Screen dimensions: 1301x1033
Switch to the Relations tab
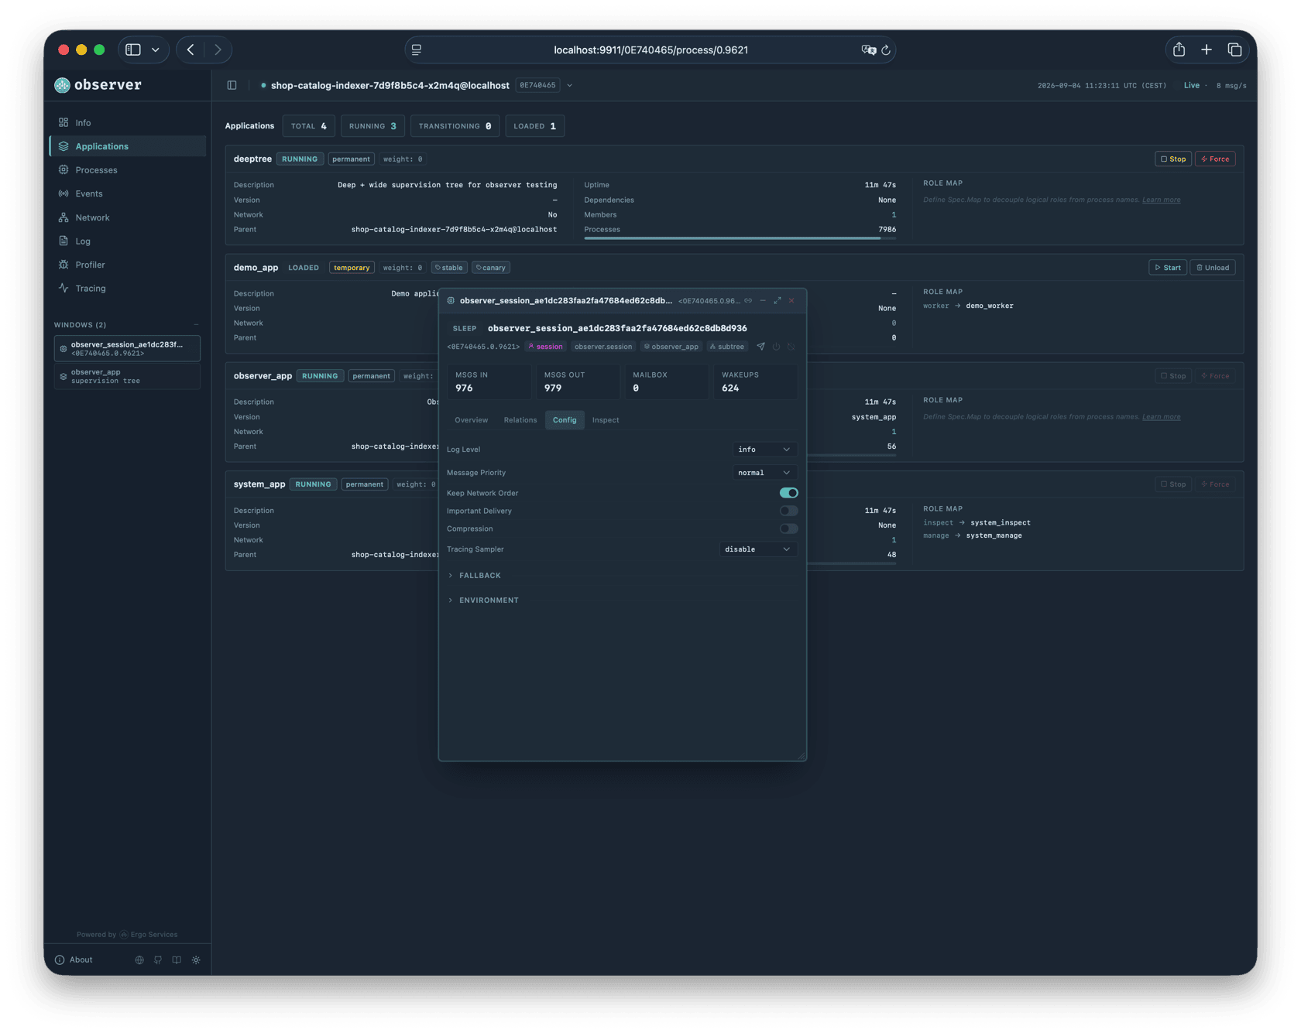point(520,420)
